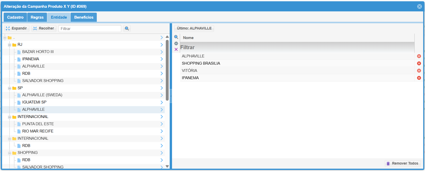
Task: Collapse the RJ folder node
Action: tap(10, 45)
